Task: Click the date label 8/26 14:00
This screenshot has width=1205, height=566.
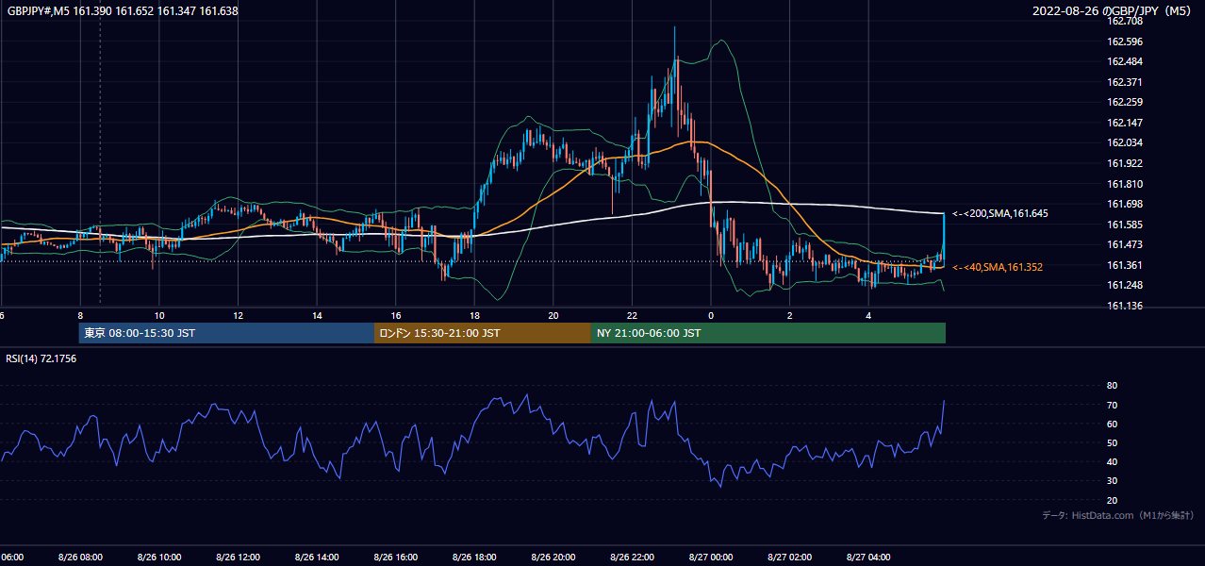Action: pos(317,557)
